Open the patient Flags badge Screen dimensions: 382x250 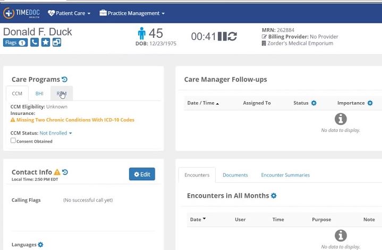pos(15,43)
